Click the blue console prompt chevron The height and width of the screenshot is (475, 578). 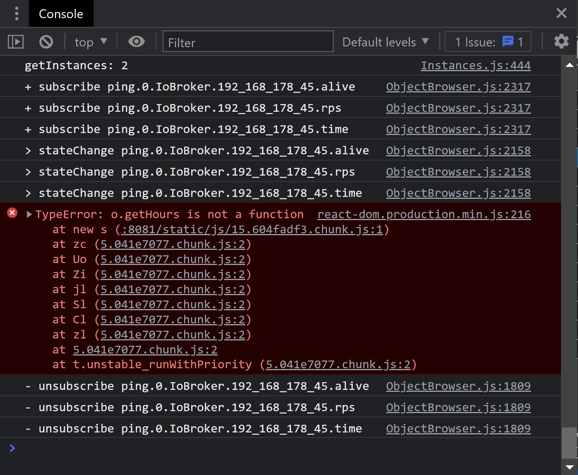click(x=12, y=448)
